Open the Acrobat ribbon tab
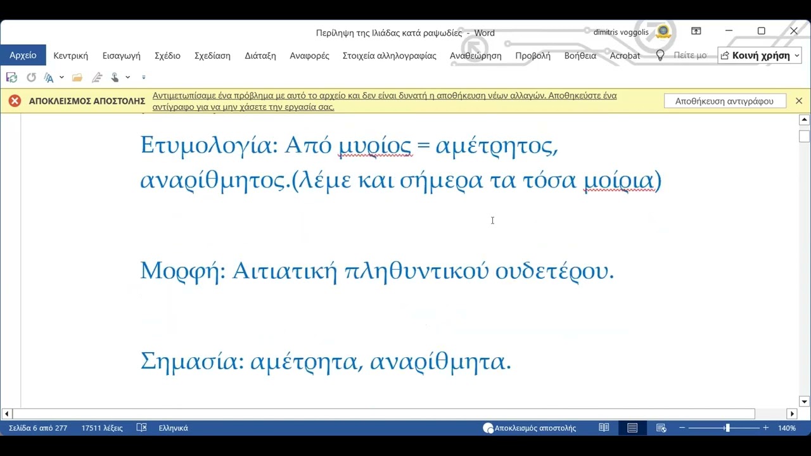This screenshot has height=456, width=811. [x=625, y=56]
